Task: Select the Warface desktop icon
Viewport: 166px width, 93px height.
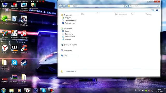Action: (15, 49)
